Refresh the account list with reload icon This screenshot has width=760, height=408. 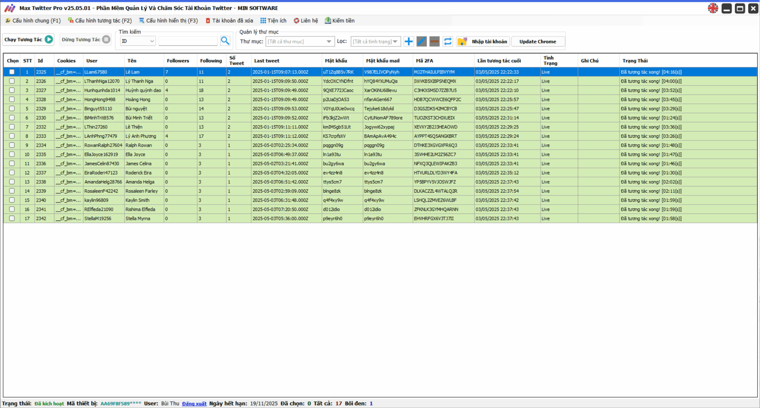click(448, 41)
